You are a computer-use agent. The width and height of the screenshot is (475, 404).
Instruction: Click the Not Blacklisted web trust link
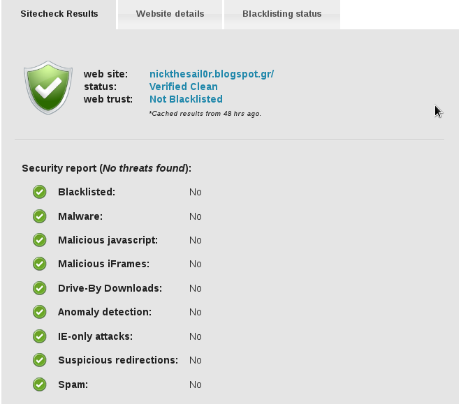[x=186, y=99]
